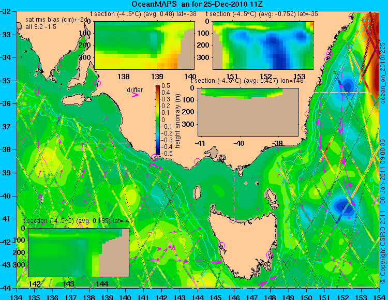This screenshot has height=300, width=388.
Task: Click the 153 label under lat=-35 inset
Action: pyautogui.click(x=300, y=76)
